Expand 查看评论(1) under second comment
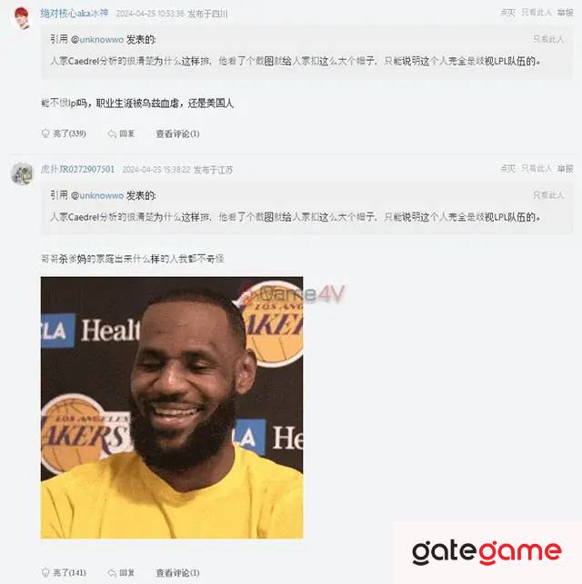The image size is (582, 584). (177, 572)
